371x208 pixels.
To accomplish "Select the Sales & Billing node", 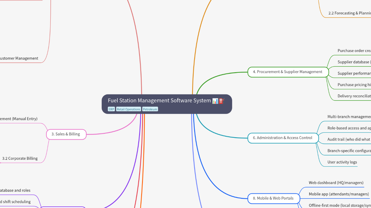I will [66, 134].
